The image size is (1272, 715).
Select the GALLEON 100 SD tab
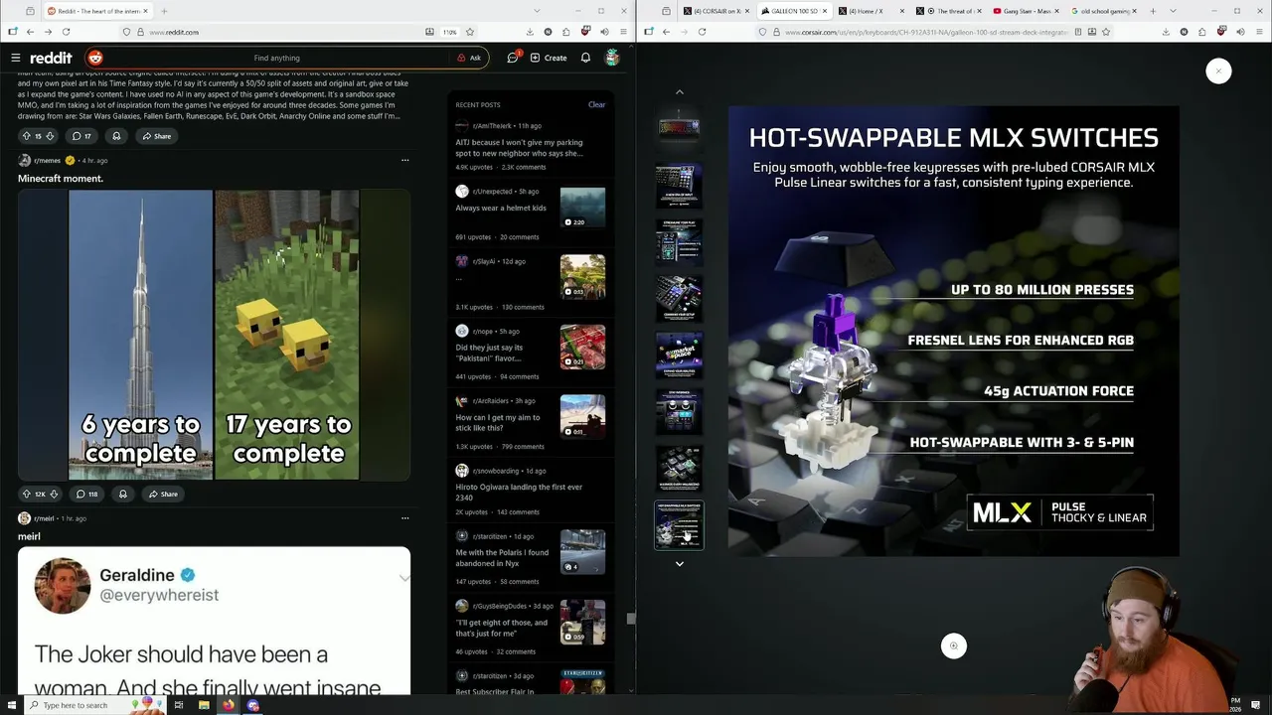pos(795,11)
